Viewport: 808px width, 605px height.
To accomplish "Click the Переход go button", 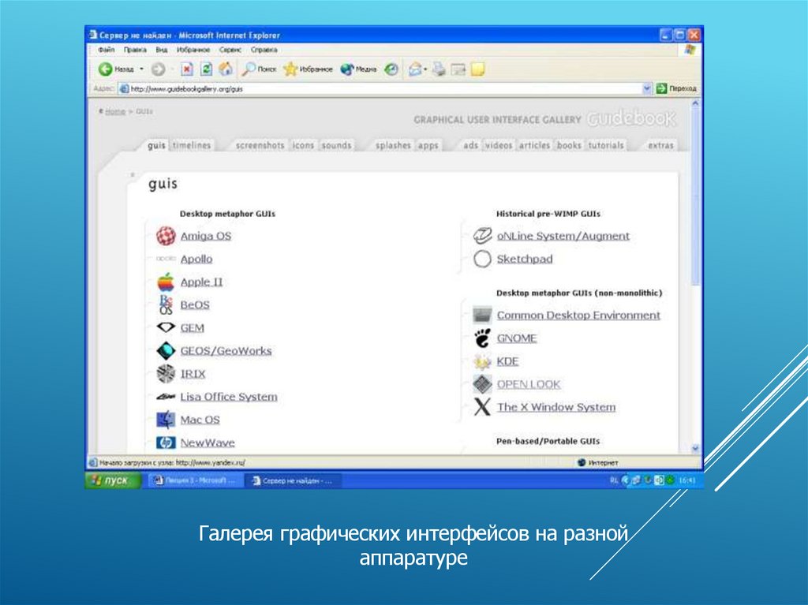I will coord(676,88).
